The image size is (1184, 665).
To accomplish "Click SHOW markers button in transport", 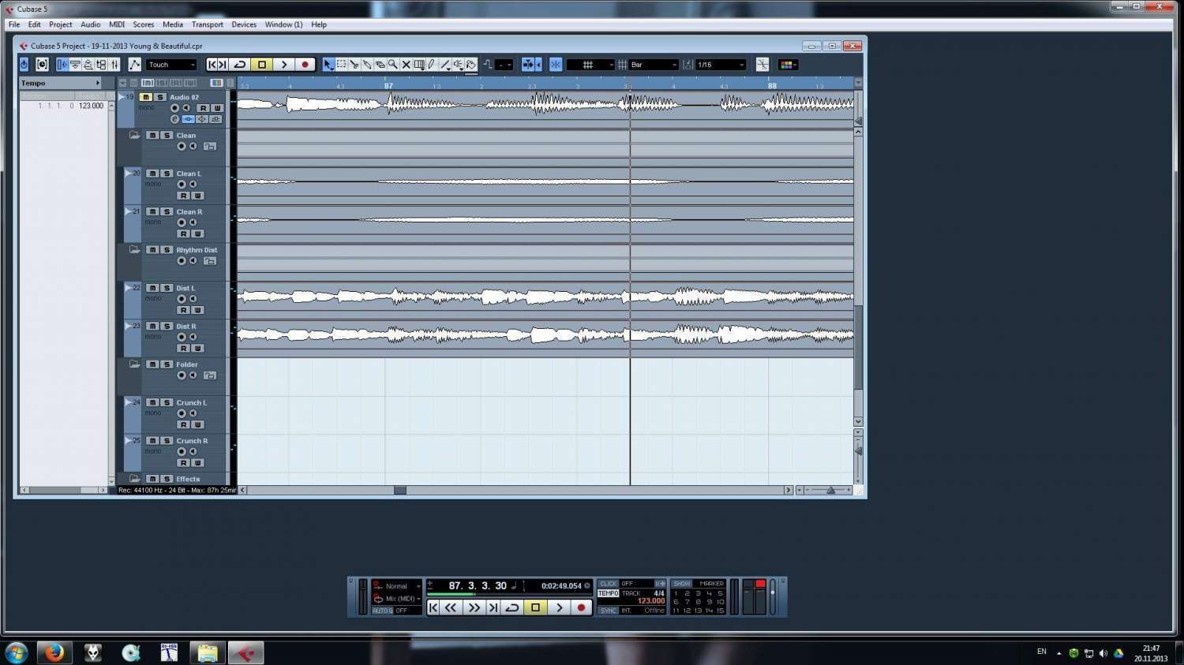I will pos(682,584).
